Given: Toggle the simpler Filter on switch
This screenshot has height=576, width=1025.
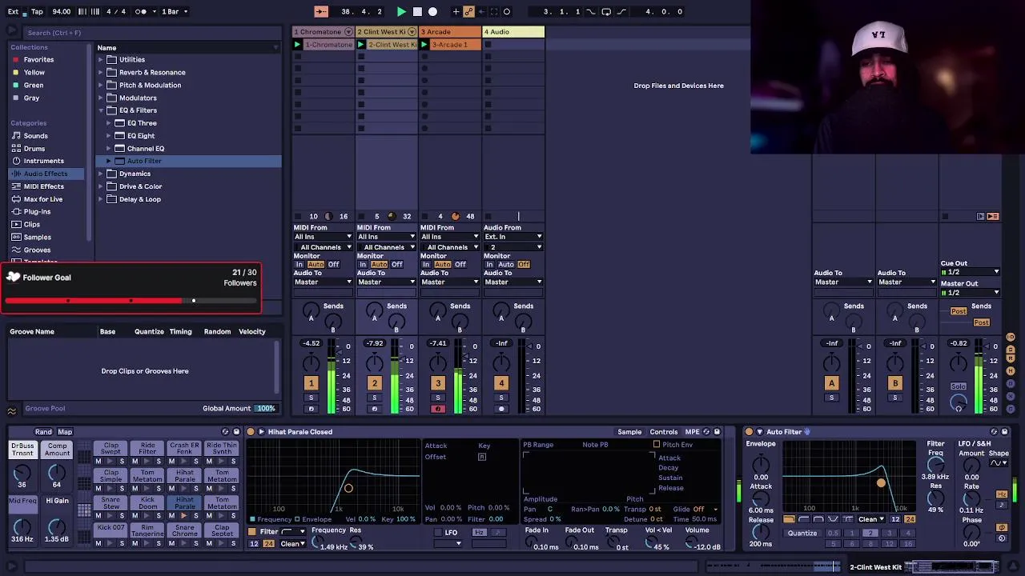Looking at the screenshot, I should coord(252,531).
